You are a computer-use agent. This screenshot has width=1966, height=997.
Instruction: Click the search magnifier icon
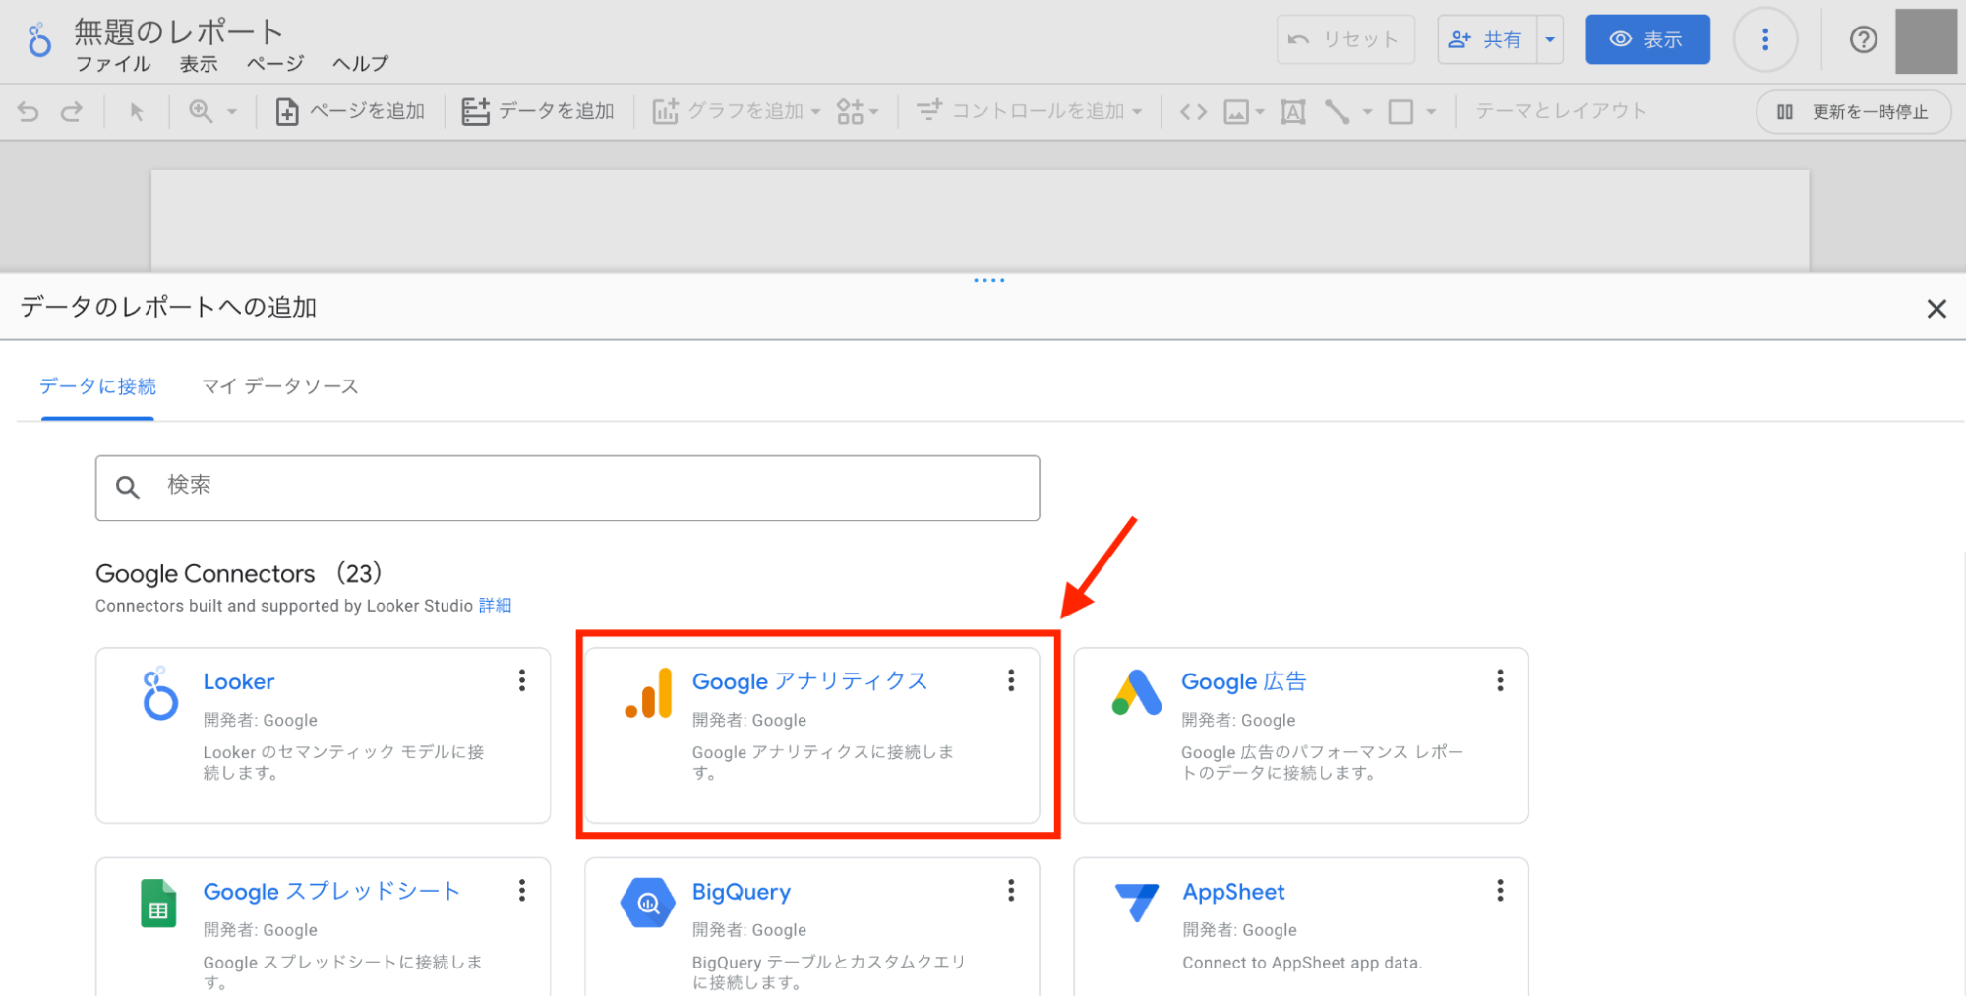tap(128, 487)
